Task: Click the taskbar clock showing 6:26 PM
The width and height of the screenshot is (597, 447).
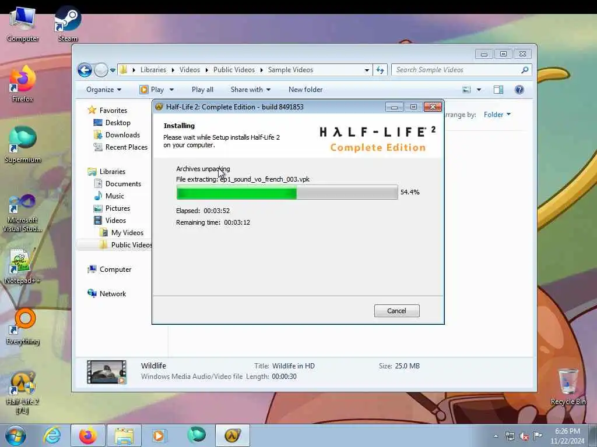Action: (567, 436)
